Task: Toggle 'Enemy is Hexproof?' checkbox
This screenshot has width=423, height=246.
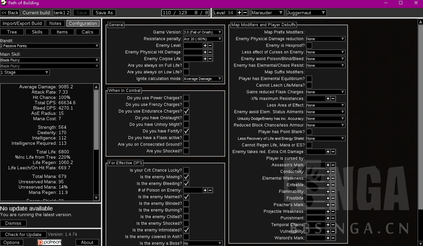Action: coord(309,45)
